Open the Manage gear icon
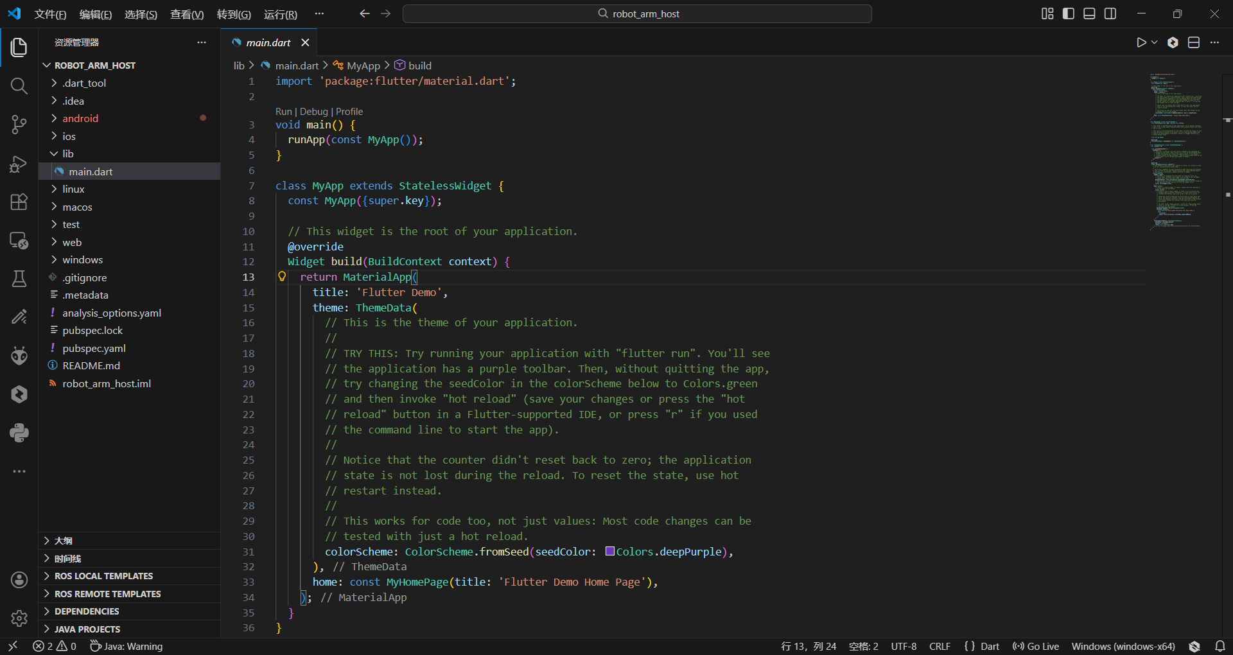Viewport: 1233px width, 655px height. pos(19,618)
